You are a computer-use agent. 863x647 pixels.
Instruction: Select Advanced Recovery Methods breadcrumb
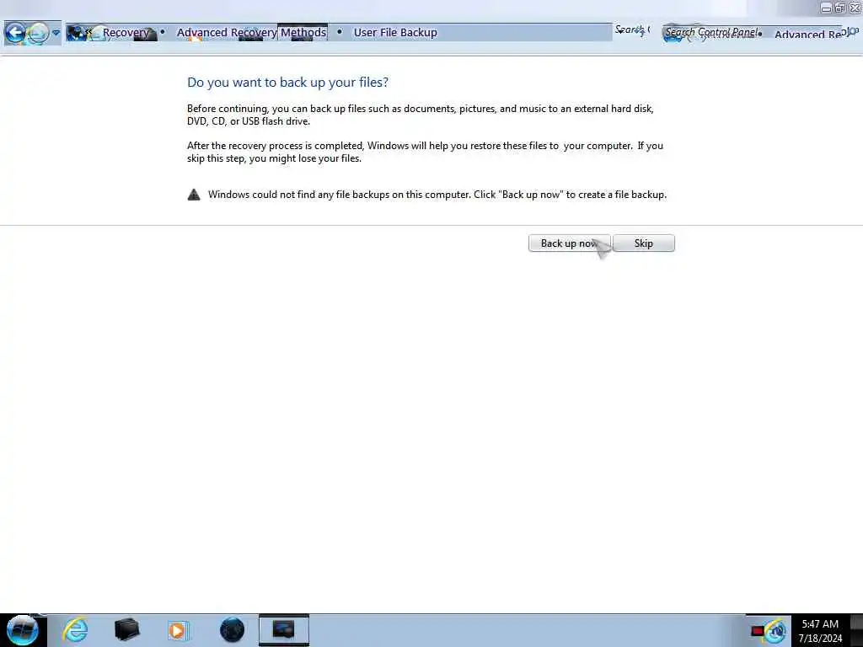pos(251,33)
